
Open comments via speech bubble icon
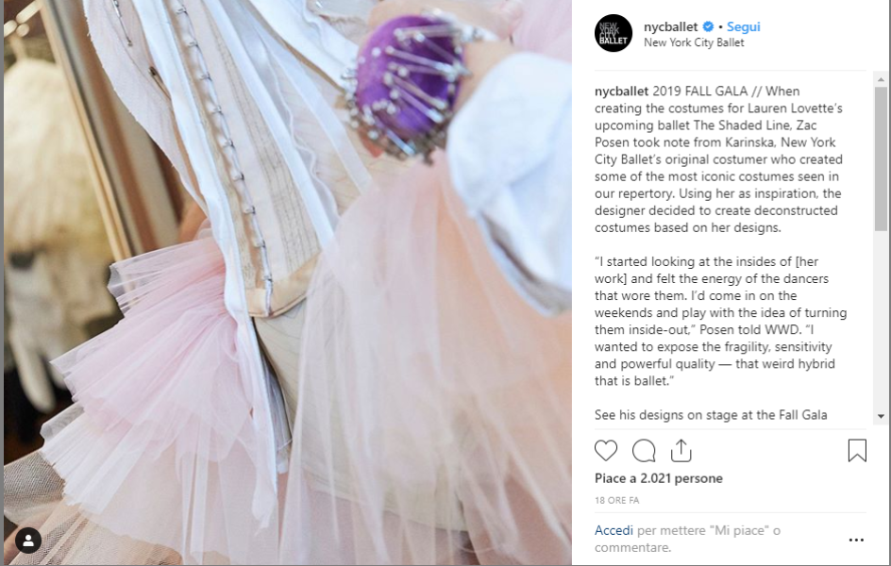tap(644, 451)
